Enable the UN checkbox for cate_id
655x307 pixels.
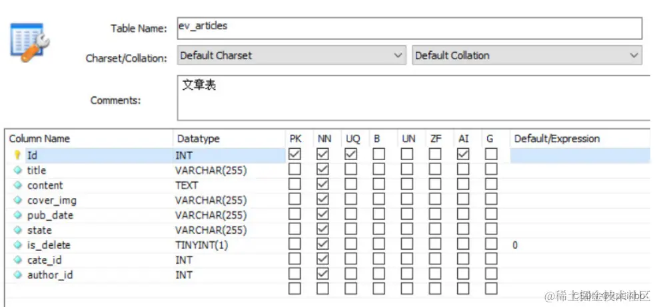coord(407,260)
